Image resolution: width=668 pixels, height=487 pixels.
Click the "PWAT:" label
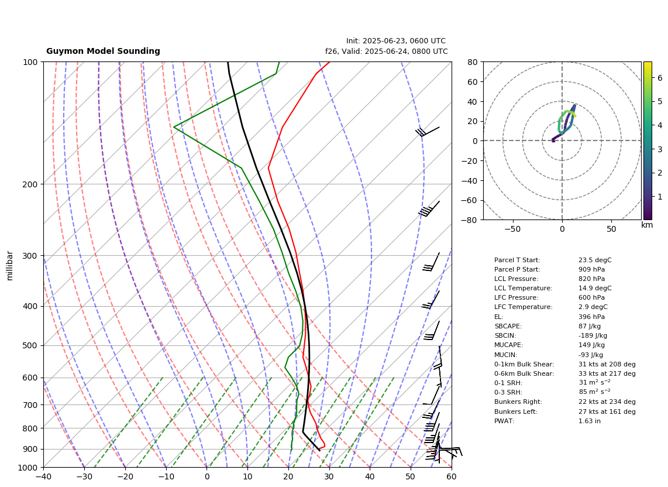pos(504,421)
